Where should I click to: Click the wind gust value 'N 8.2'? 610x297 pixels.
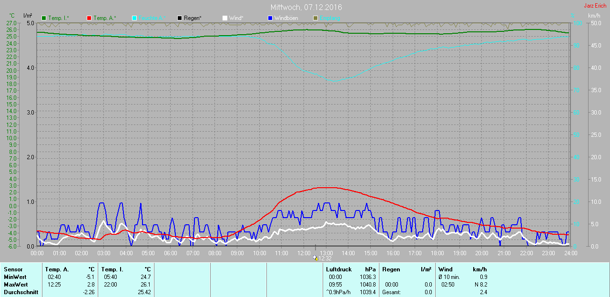click(480, 285)
